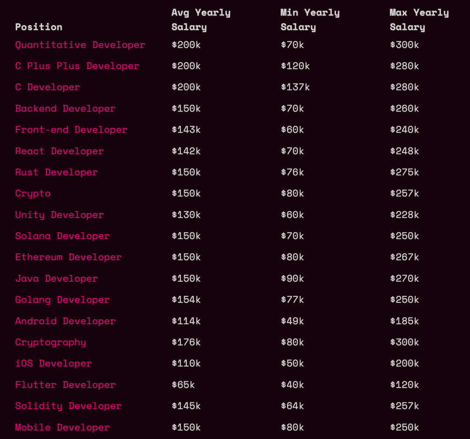Open the Golang Developer link
Viewport: 470px width, 439px height.
pos(62,300)
